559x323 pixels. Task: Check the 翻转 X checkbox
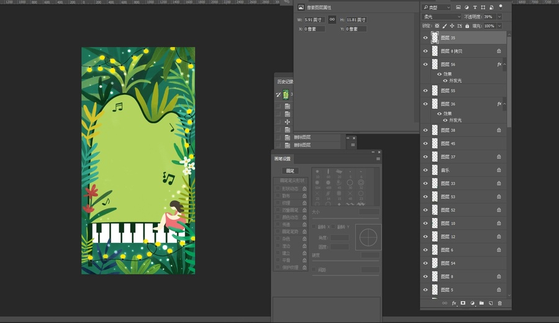[314, 227]
